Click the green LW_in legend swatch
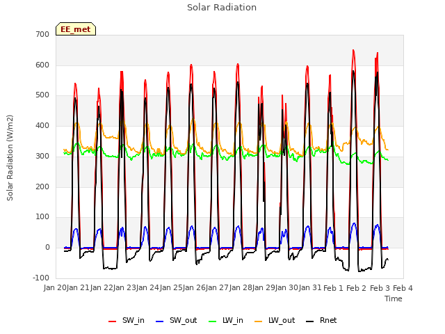445x334 pixels. click(x=212, y=321)
